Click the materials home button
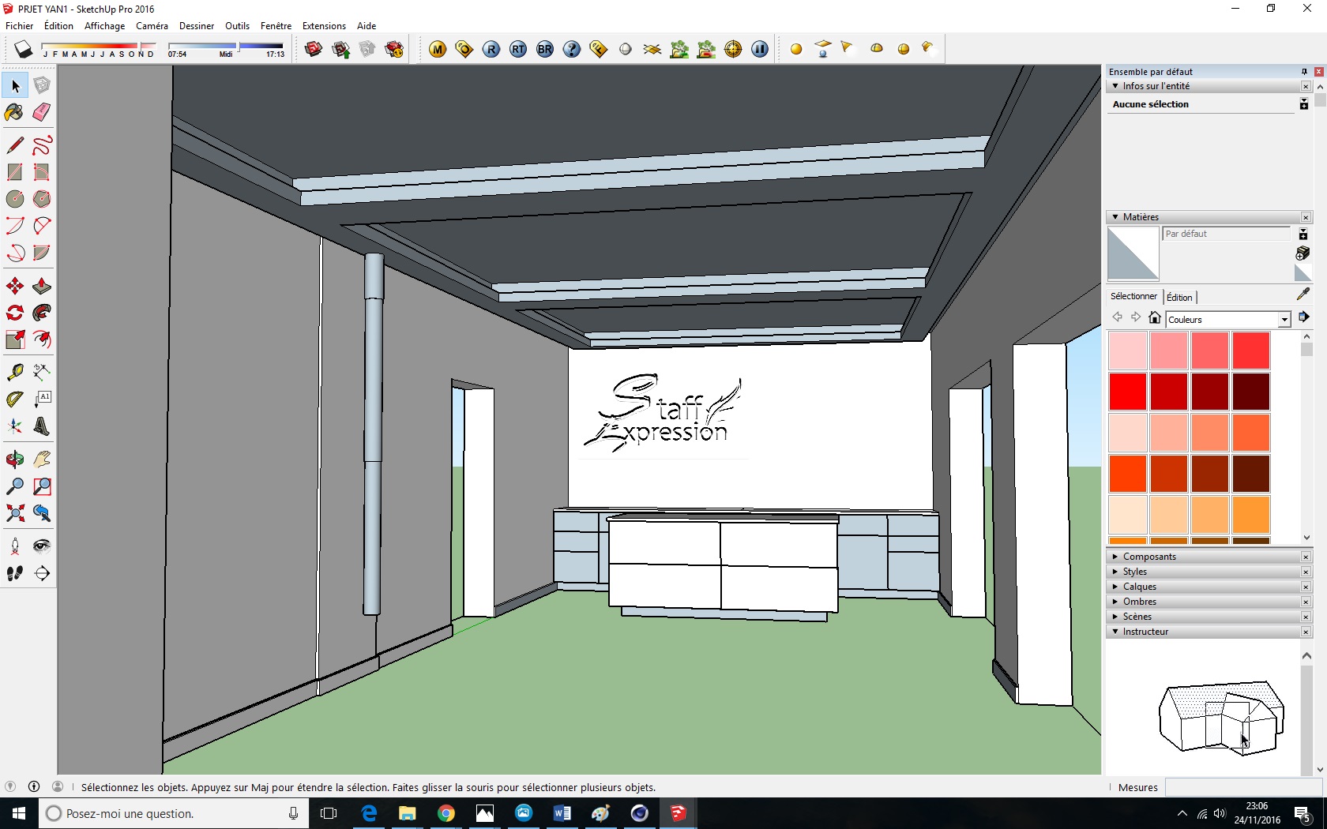The image size is (1327, 829). 1155,317
